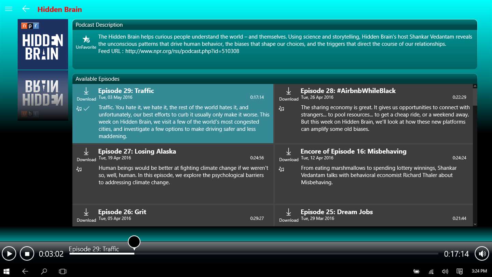Click the system tray volume icon

[445, 272]
